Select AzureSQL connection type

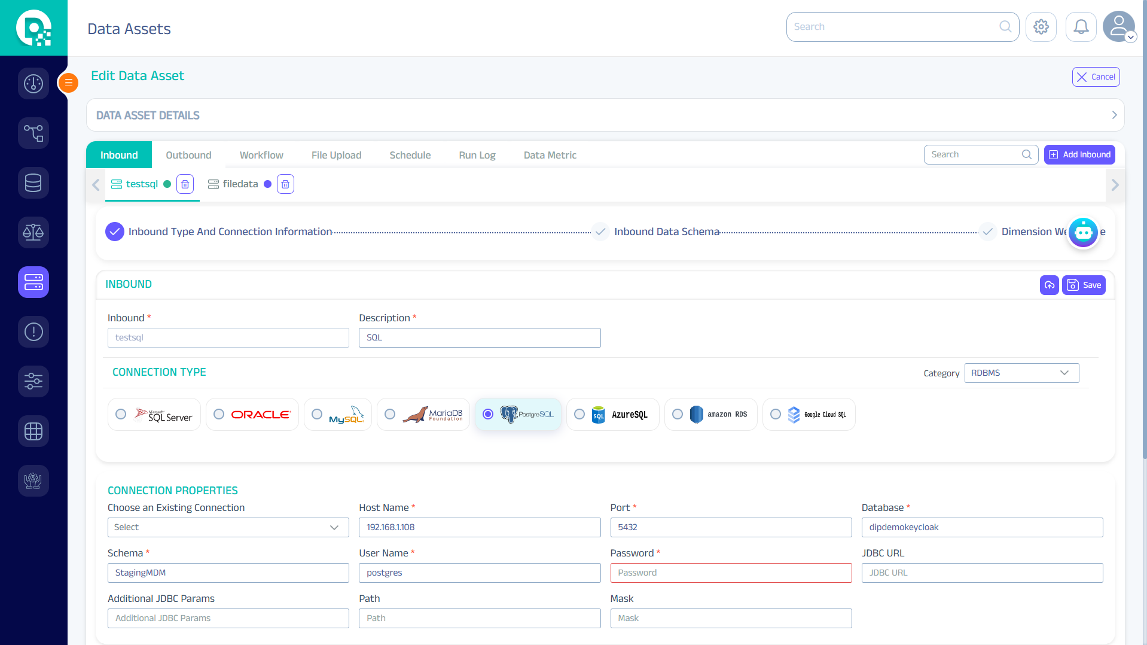tap(579, 414)
